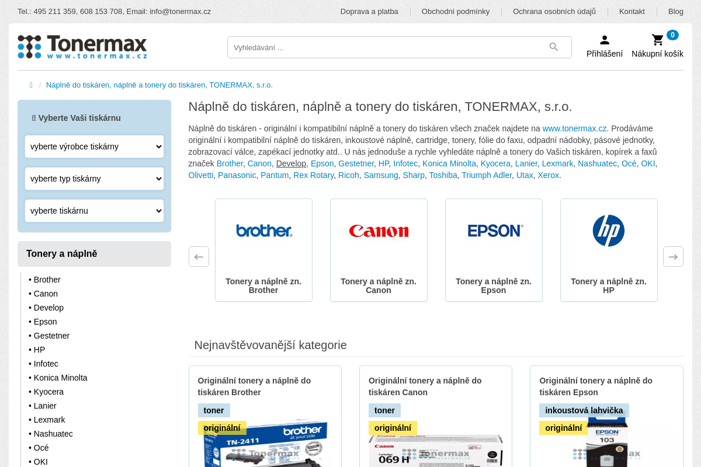Select Lexmark in the sidebar list

pyautogui.click(x=49, y=420)
